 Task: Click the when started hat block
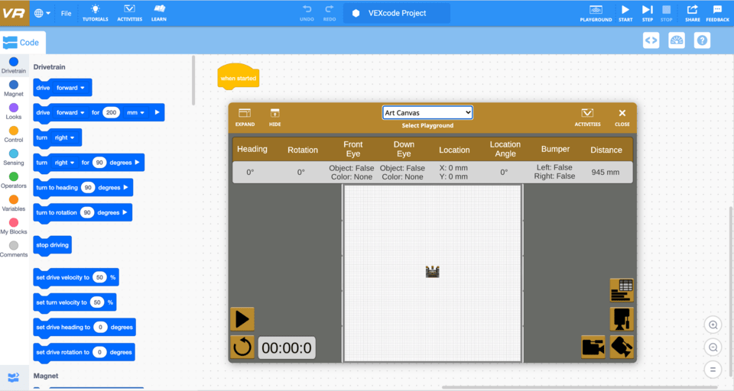coord(239,76)
